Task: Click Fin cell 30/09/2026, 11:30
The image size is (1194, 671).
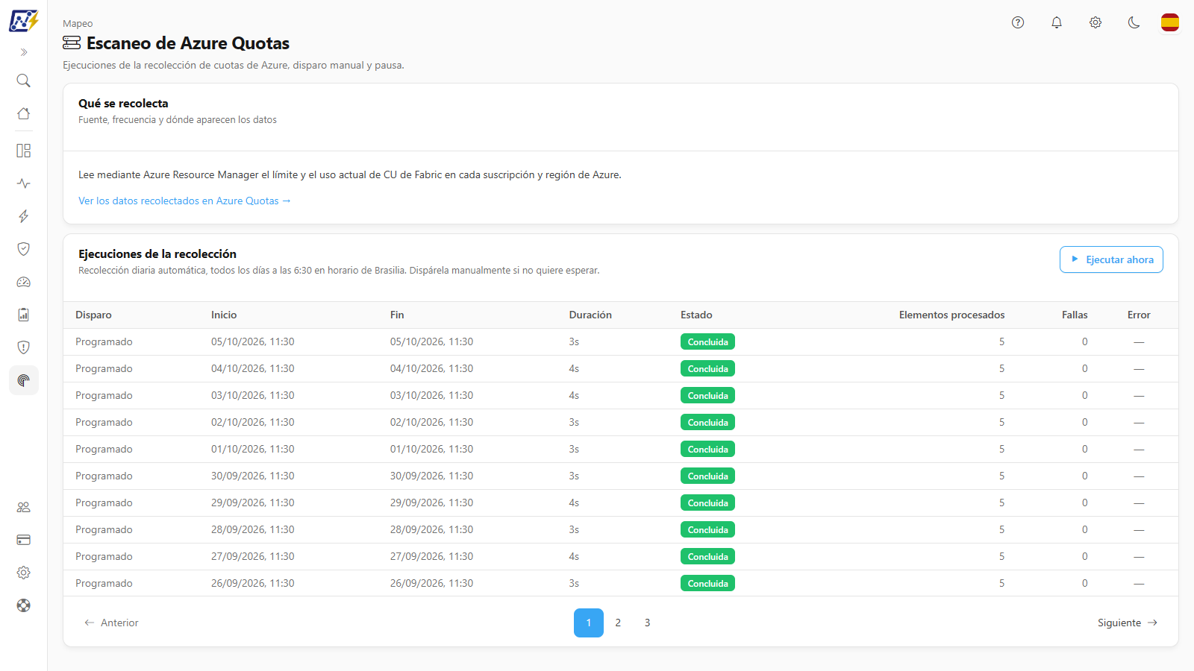Action: coord(431,476)
